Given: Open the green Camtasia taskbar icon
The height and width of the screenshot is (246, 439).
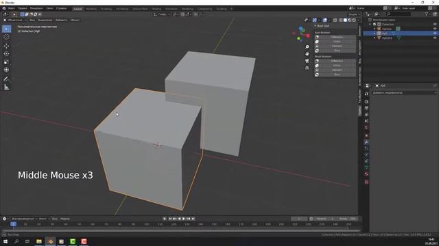Looking at the screenshot, I should click(73, 241).
